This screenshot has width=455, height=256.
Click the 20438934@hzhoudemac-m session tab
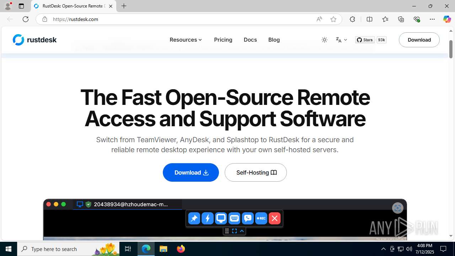click(127, 204)
